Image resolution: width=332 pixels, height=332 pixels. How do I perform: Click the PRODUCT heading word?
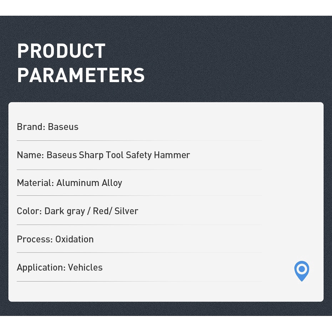click(61, 51)
